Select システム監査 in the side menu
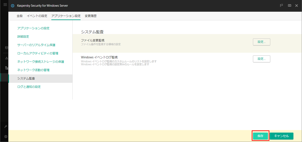 (x=40, y=79)
